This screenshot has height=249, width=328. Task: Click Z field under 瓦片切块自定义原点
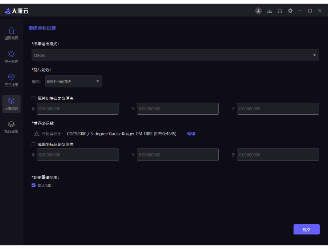coord(278,109)
